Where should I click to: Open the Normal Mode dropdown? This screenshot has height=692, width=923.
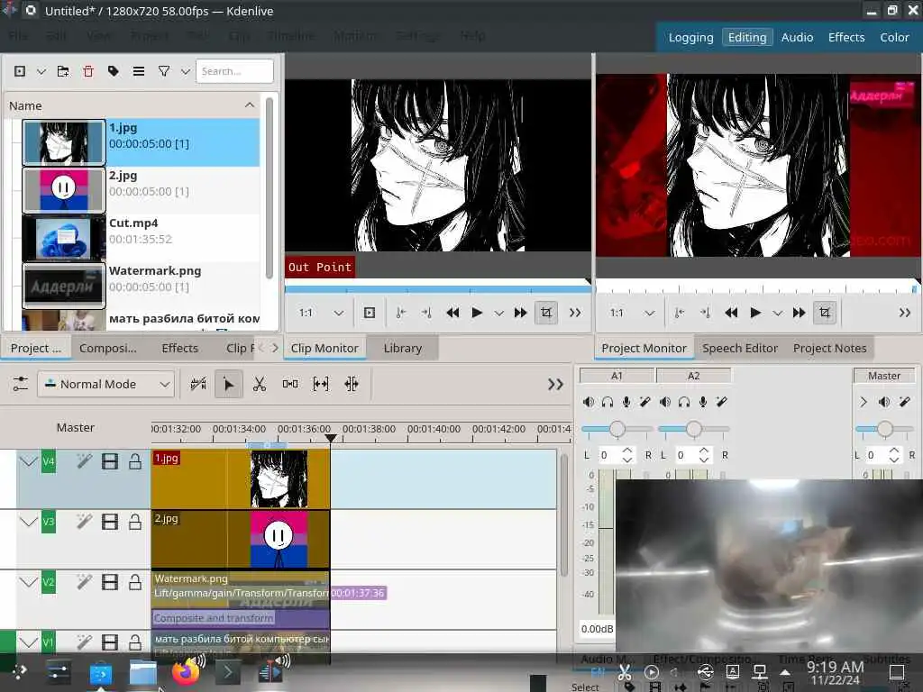(x=106, y=384)
